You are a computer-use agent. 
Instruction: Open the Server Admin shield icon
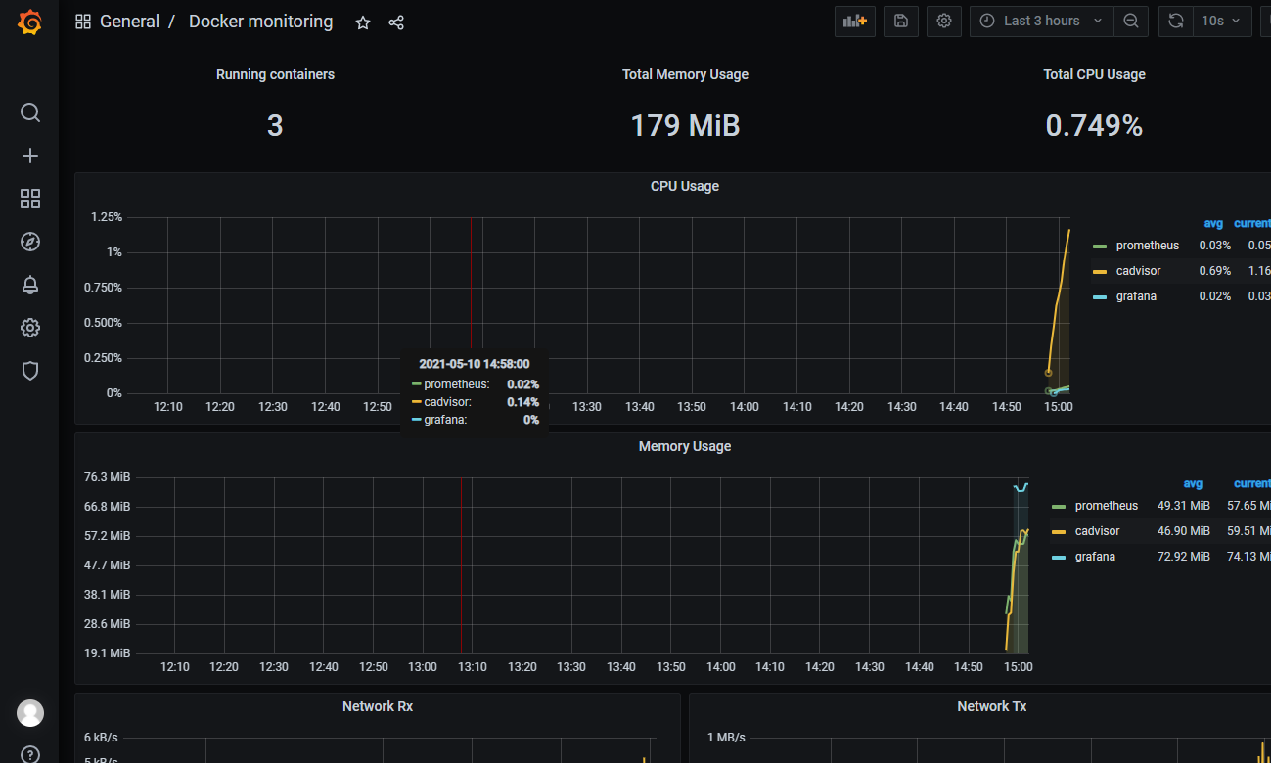[30, 371]
